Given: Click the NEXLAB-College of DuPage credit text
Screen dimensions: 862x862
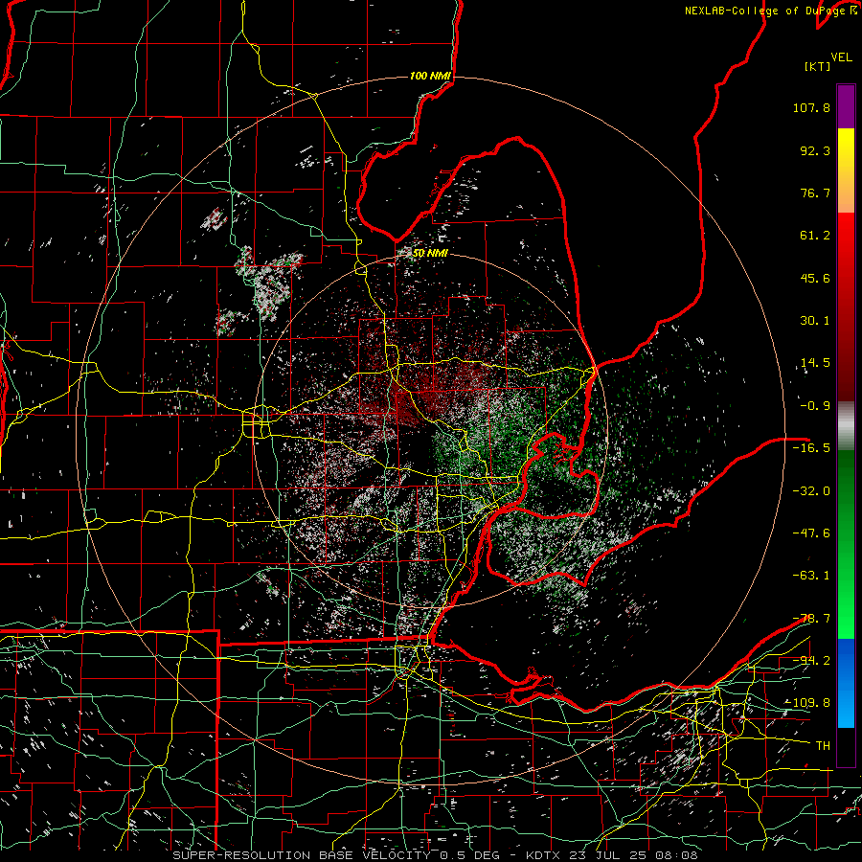Looking at the screenshot, I should pyautogui.click(x=771, y=11).
